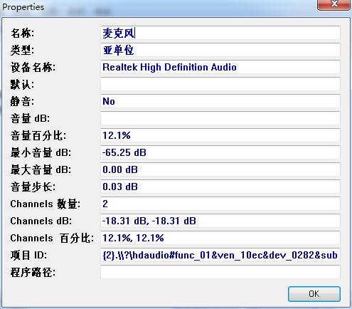Click the 项目 ID label text
This screenshot has height=309, width=352.
[28, 256]
